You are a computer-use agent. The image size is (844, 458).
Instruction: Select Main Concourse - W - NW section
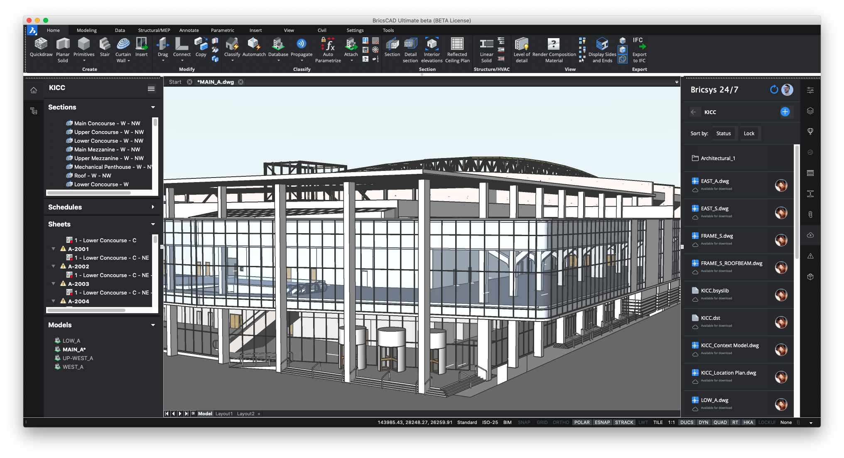[107, 123]
